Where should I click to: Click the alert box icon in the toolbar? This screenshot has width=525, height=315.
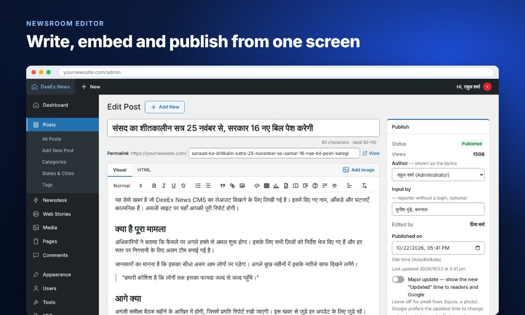(x=296, y=186)
